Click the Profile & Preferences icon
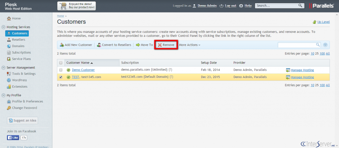 point(9,102)
